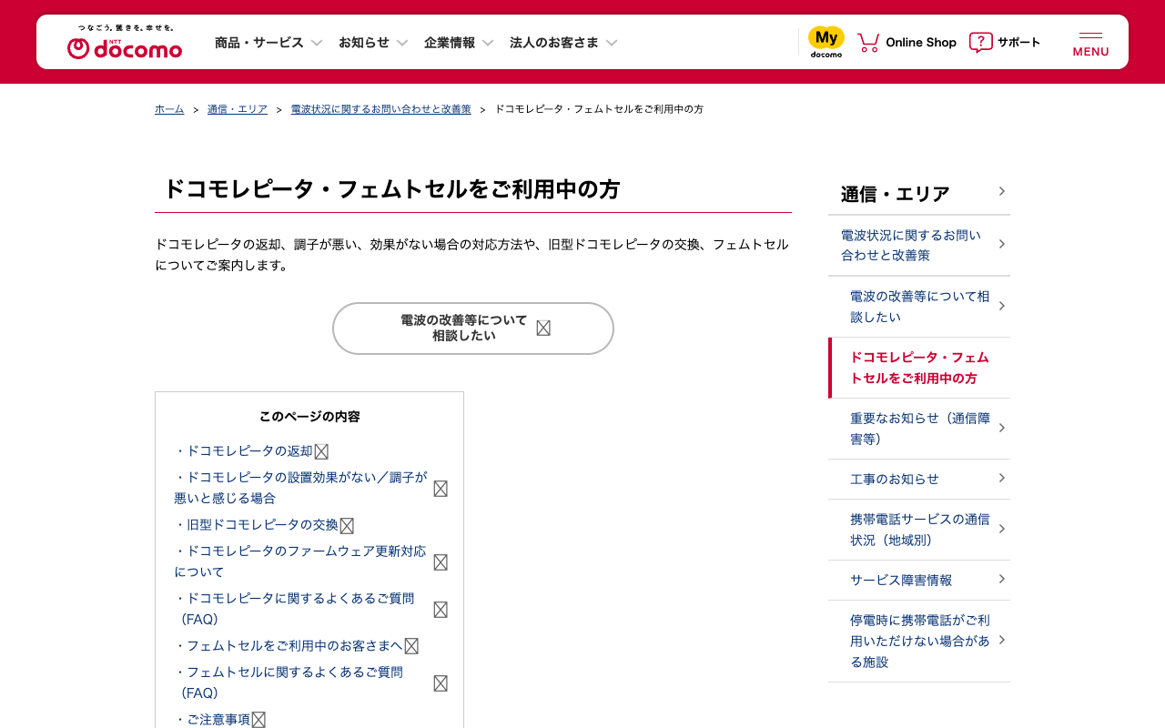The height and width of the screenshot is (728, 1165).
Task: Click the Support question-mark icon
Action: [x=981, y=42]
